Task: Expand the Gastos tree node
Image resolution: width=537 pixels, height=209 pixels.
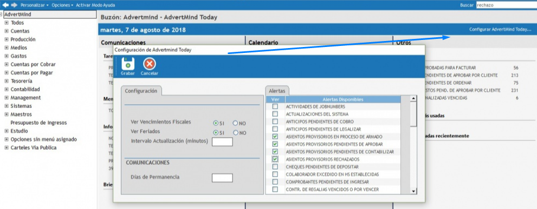Action: click(6, 56)
